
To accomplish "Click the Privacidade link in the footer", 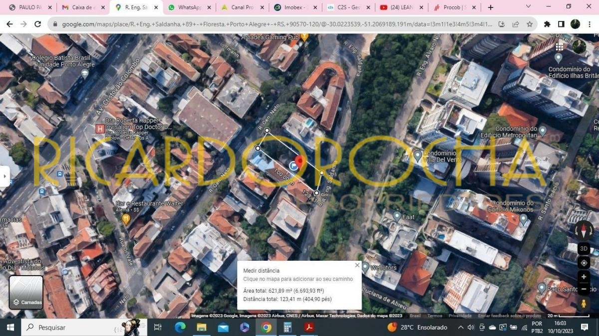I will click(460, 316).
